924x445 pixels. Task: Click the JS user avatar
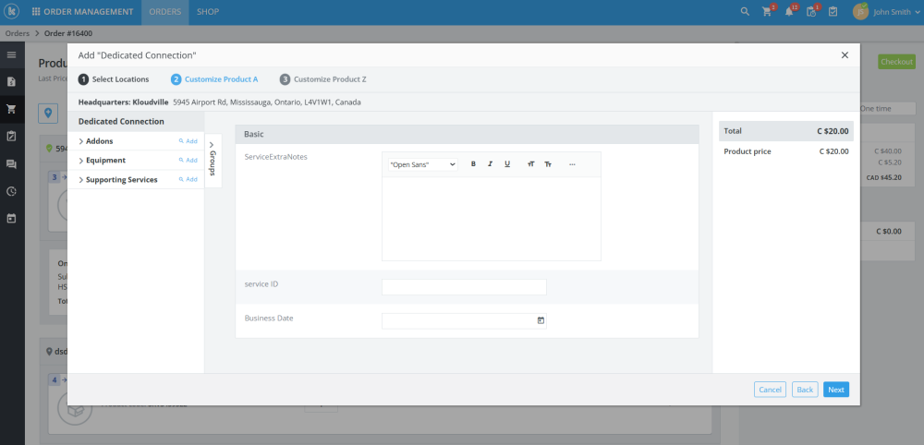tap(860, 12)
